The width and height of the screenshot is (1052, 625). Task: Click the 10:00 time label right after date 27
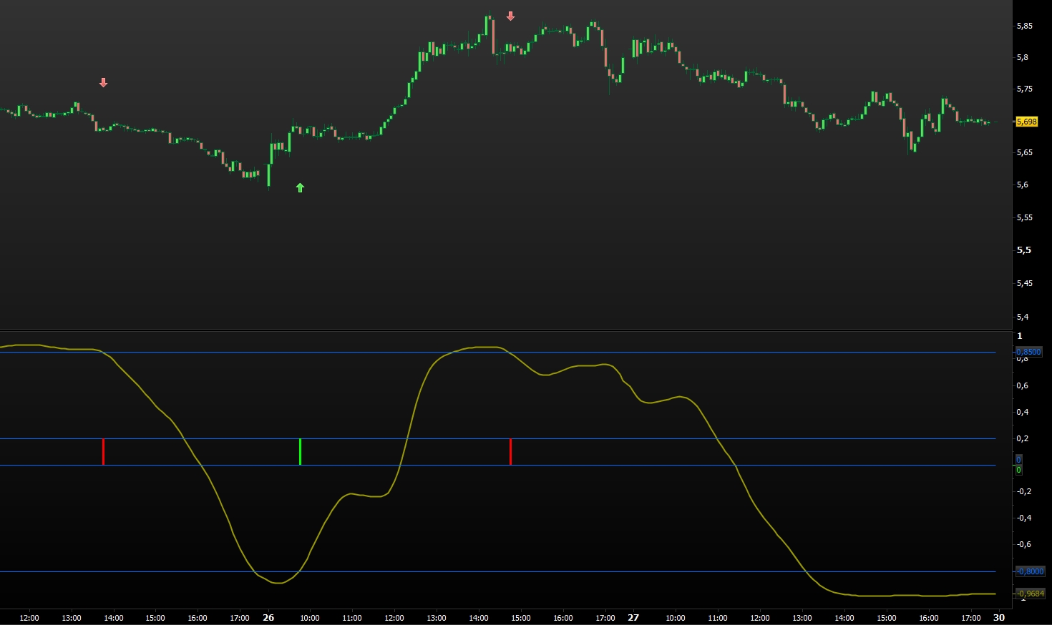(x=675, y=618)
